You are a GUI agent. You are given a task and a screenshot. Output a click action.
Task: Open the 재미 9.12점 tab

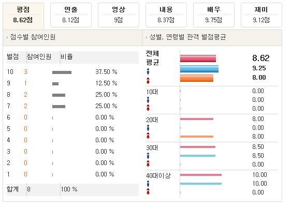tap(261, 15)
